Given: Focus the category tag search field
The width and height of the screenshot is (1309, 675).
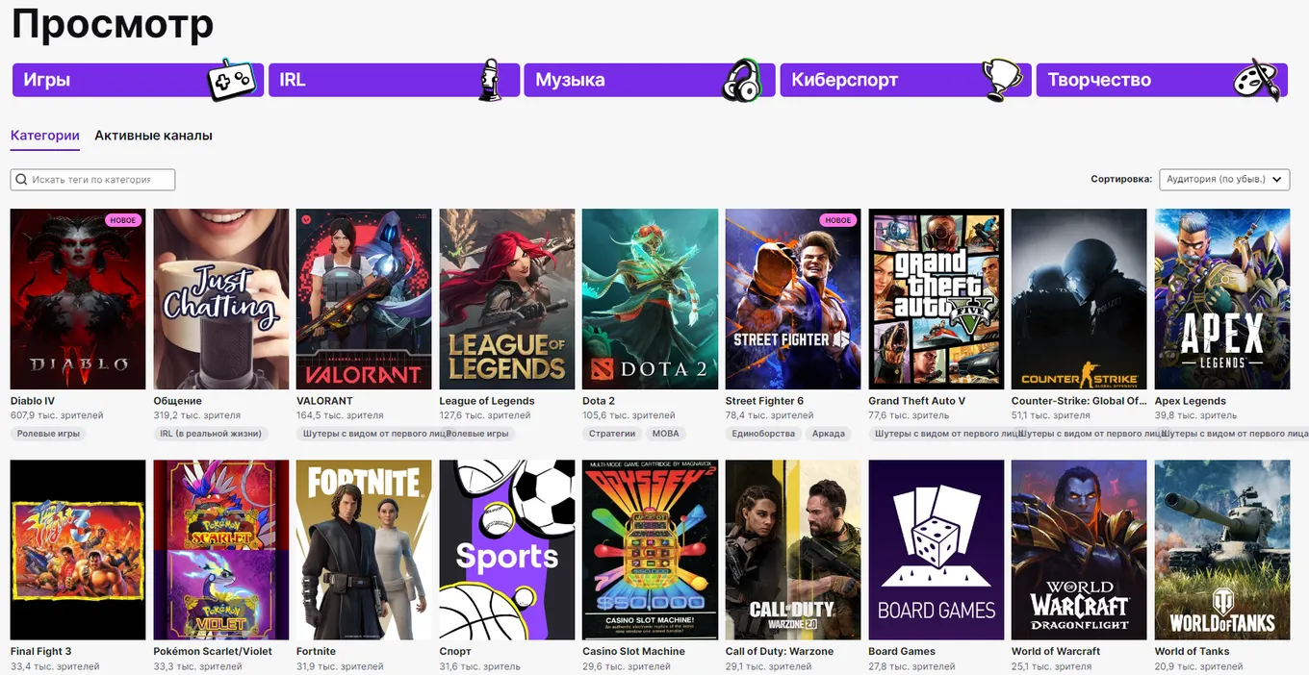Looking at the screenshot, I should tap(92, 180).
